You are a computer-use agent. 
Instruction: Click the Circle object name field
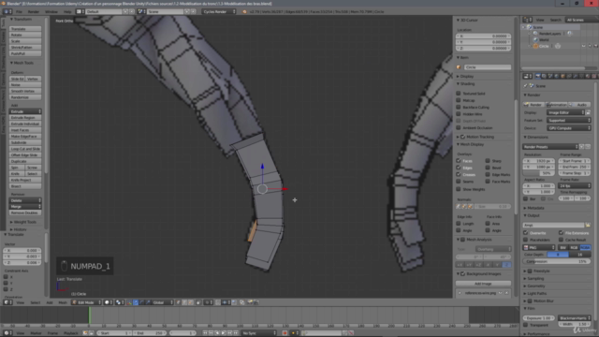488,67
